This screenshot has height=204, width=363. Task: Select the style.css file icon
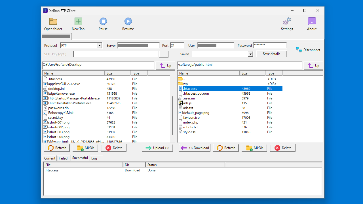point(180,132)
